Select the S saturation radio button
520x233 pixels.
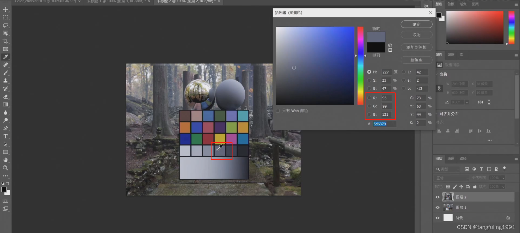tap(369, 80)
